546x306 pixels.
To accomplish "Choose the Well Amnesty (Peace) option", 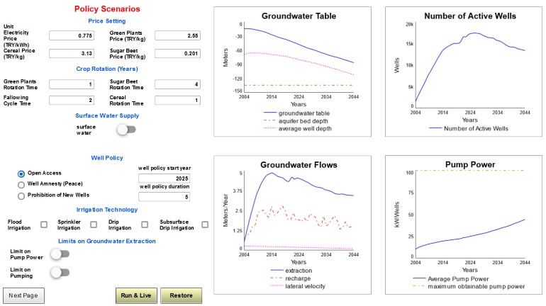I will tap(21, 185).
